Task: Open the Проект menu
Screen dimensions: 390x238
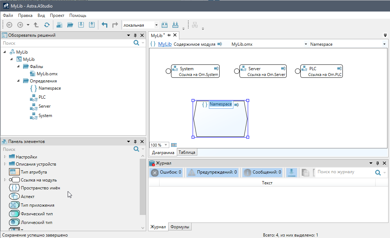Action: (57, 15)
